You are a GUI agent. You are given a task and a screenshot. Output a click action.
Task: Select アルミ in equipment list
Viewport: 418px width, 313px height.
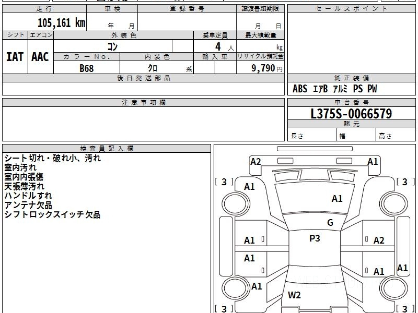pyautogui.click(x=340, y=89)
